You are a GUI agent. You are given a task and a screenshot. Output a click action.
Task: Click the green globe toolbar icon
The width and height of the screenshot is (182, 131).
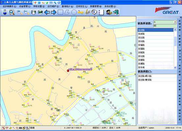click(x=40, y=12)
